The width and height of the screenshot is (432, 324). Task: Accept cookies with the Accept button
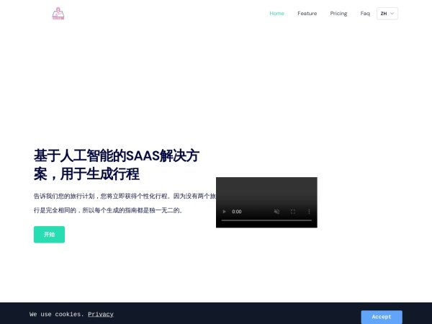382,317
